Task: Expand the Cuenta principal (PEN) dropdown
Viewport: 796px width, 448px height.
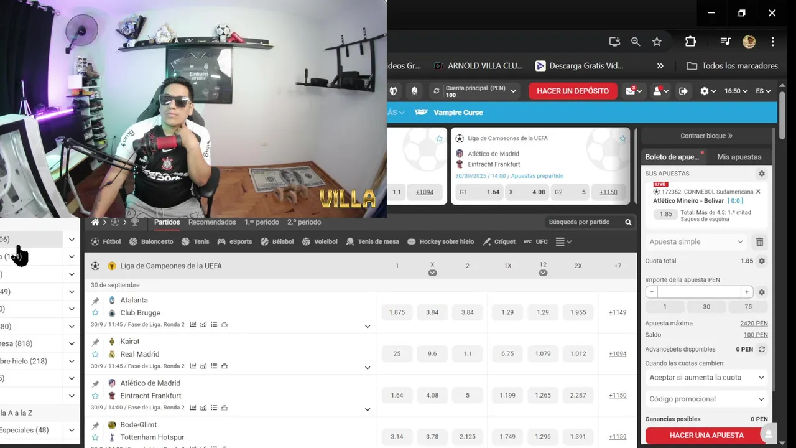Action: click(514, 91)
